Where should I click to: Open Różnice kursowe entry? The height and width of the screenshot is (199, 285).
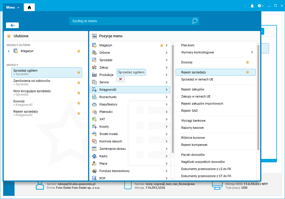193,138
